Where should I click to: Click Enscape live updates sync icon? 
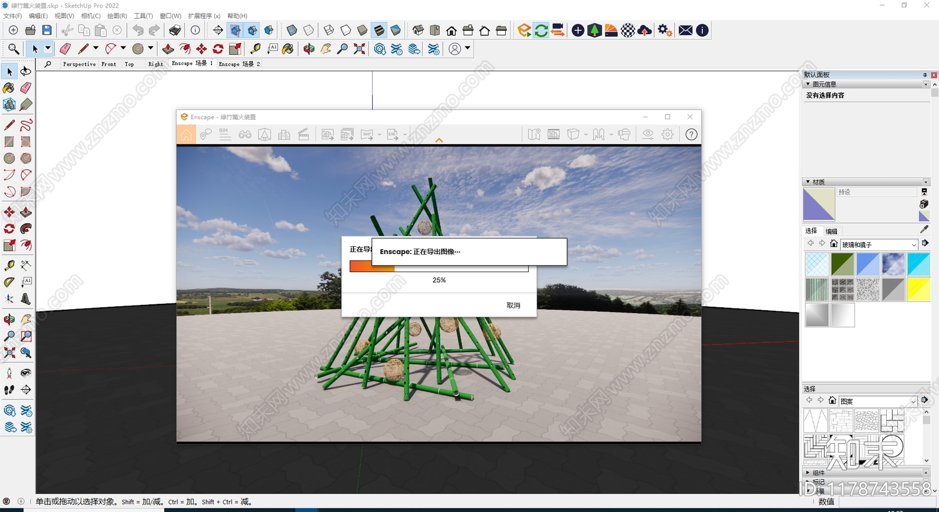[x=541, y=30]
